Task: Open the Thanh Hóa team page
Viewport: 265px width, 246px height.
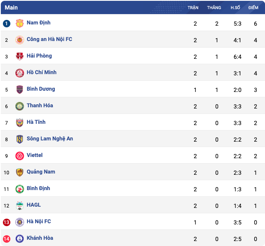Action: (x=40, y=106)
